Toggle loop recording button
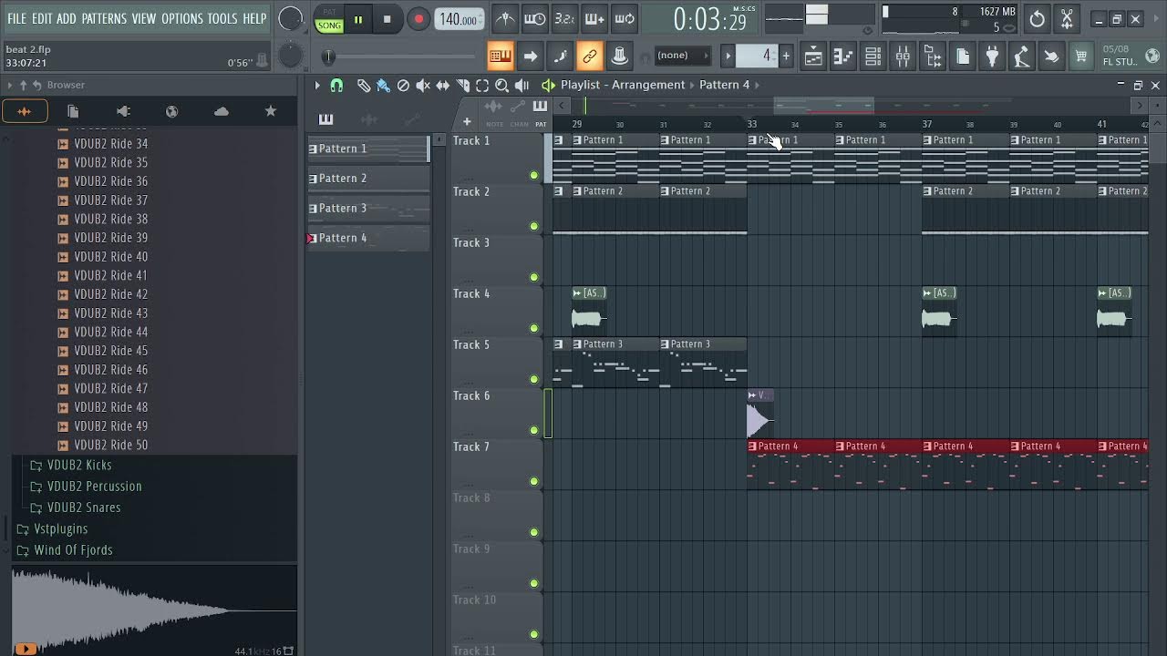The height and width of the screenshot is (656, 1167). [625, 18]
